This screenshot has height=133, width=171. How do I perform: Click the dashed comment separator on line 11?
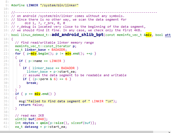coord(84,13)
